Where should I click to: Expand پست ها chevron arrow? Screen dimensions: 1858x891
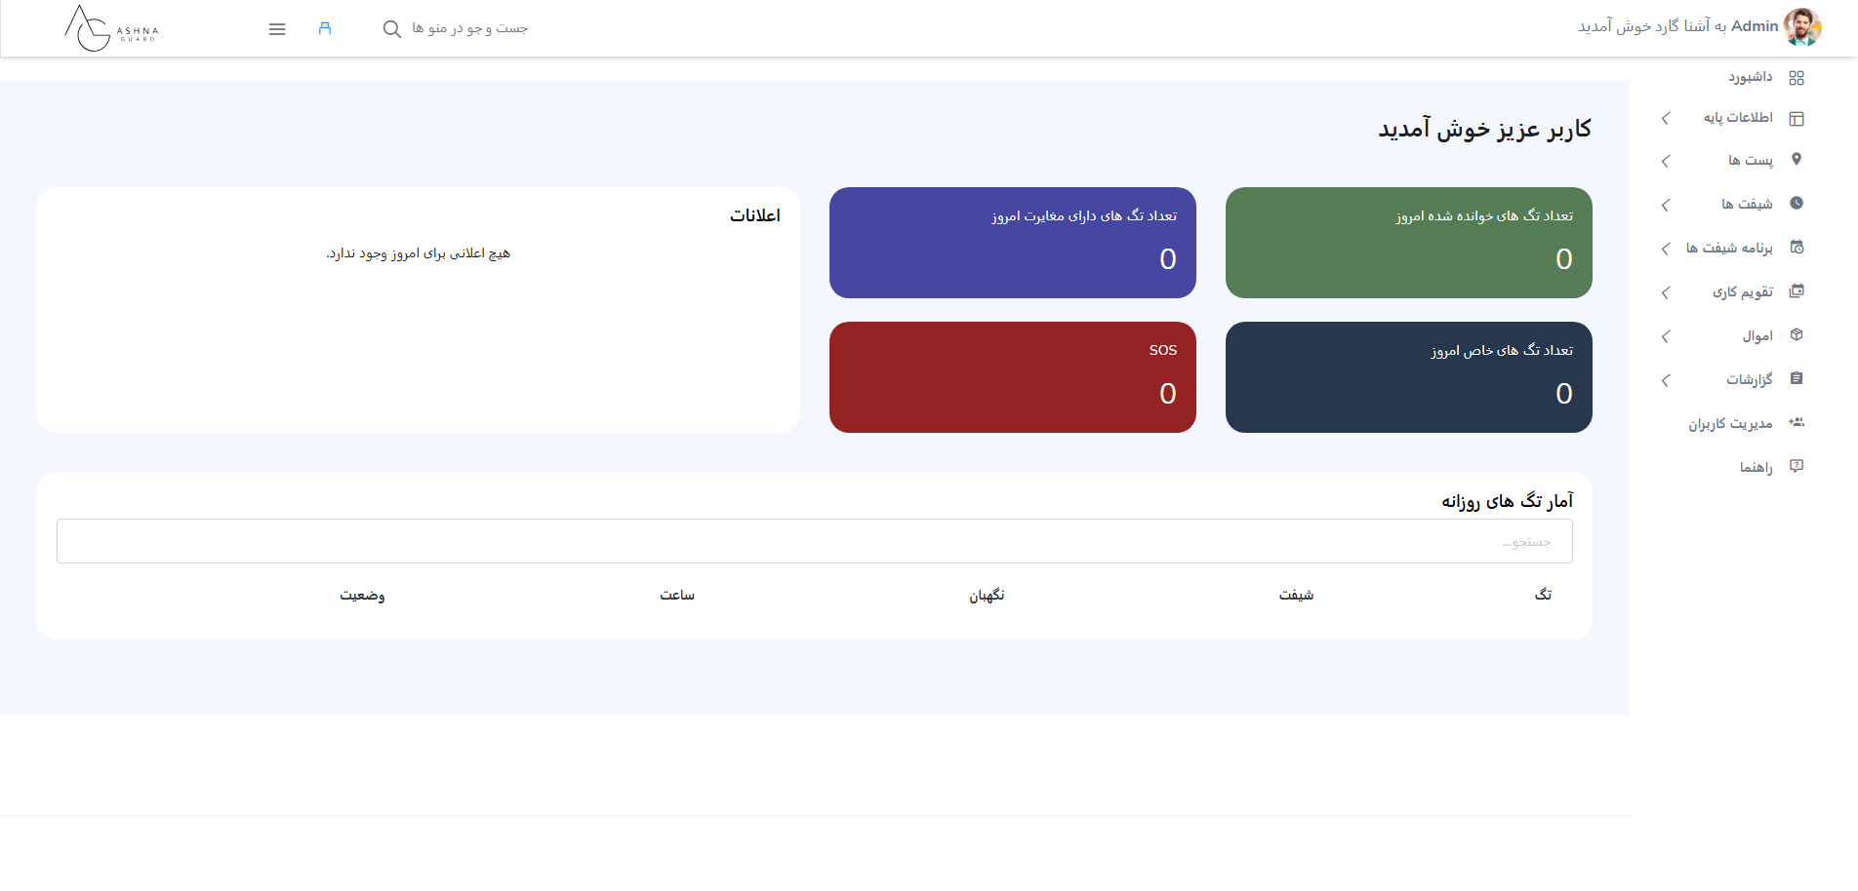pos(1666,161)
